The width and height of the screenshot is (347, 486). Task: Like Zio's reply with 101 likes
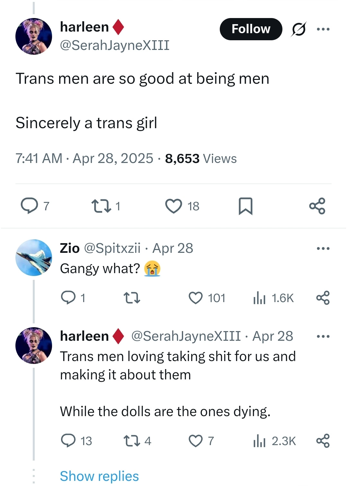(x=196, y=298)
